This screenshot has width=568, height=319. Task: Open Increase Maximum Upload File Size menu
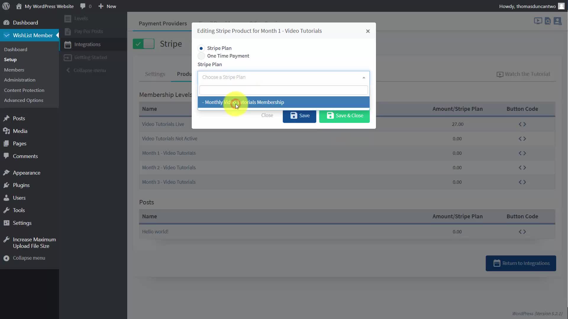point(29,243)
